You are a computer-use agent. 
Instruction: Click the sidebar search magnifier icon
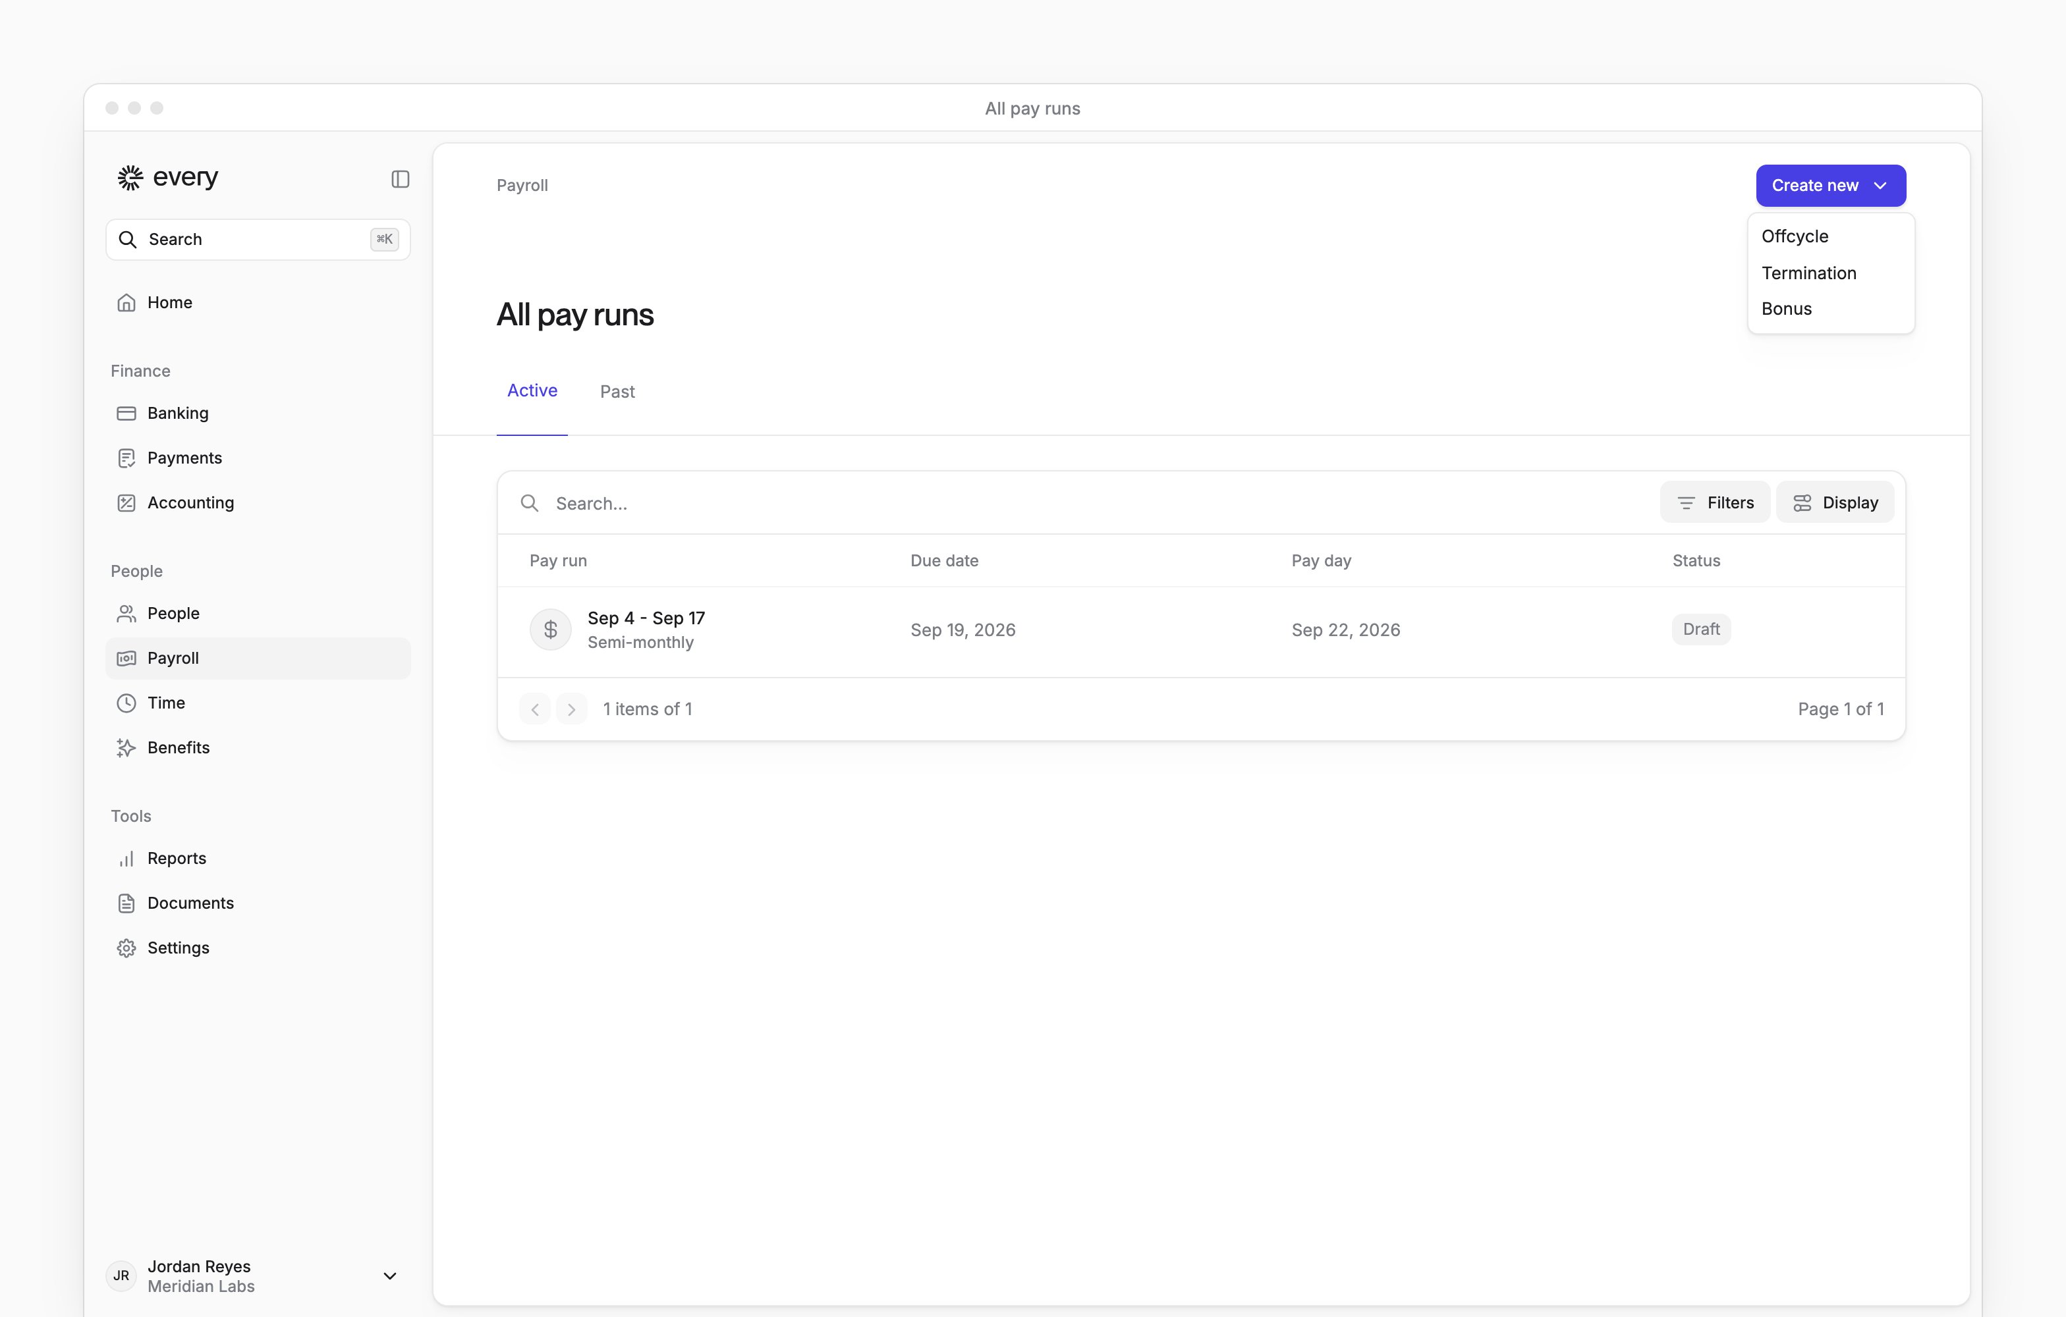[x=128, y=239]
